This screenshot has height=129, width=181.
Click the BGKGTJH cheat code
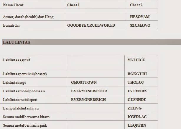[x=137, y=74]
